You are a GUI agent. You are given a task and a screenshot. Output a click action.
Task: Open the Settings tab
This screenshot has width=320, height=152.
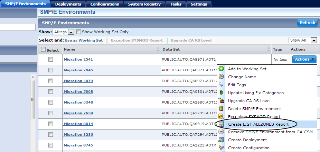tap(199, 4)
